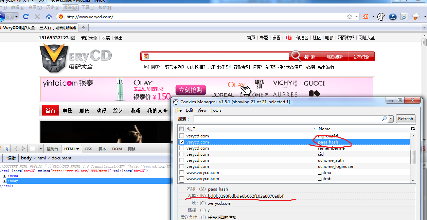Click the Refresh button in Cookies Manager

click(406, 119)
